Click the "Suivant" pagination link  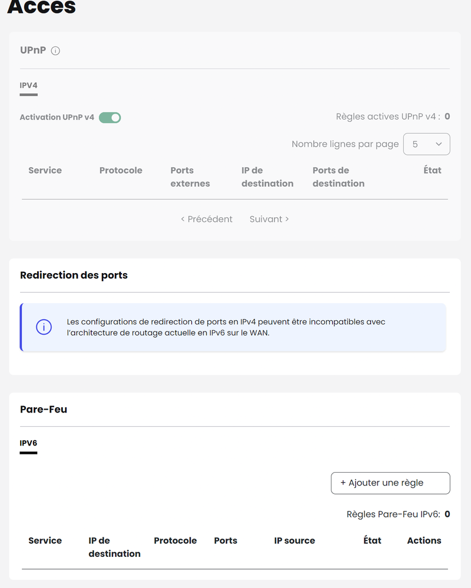[268, 219]
